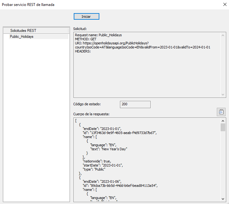229x204 pixels.
Task: Click "Request name: Public_Holidays" text
Action: [x=98, y=35]
